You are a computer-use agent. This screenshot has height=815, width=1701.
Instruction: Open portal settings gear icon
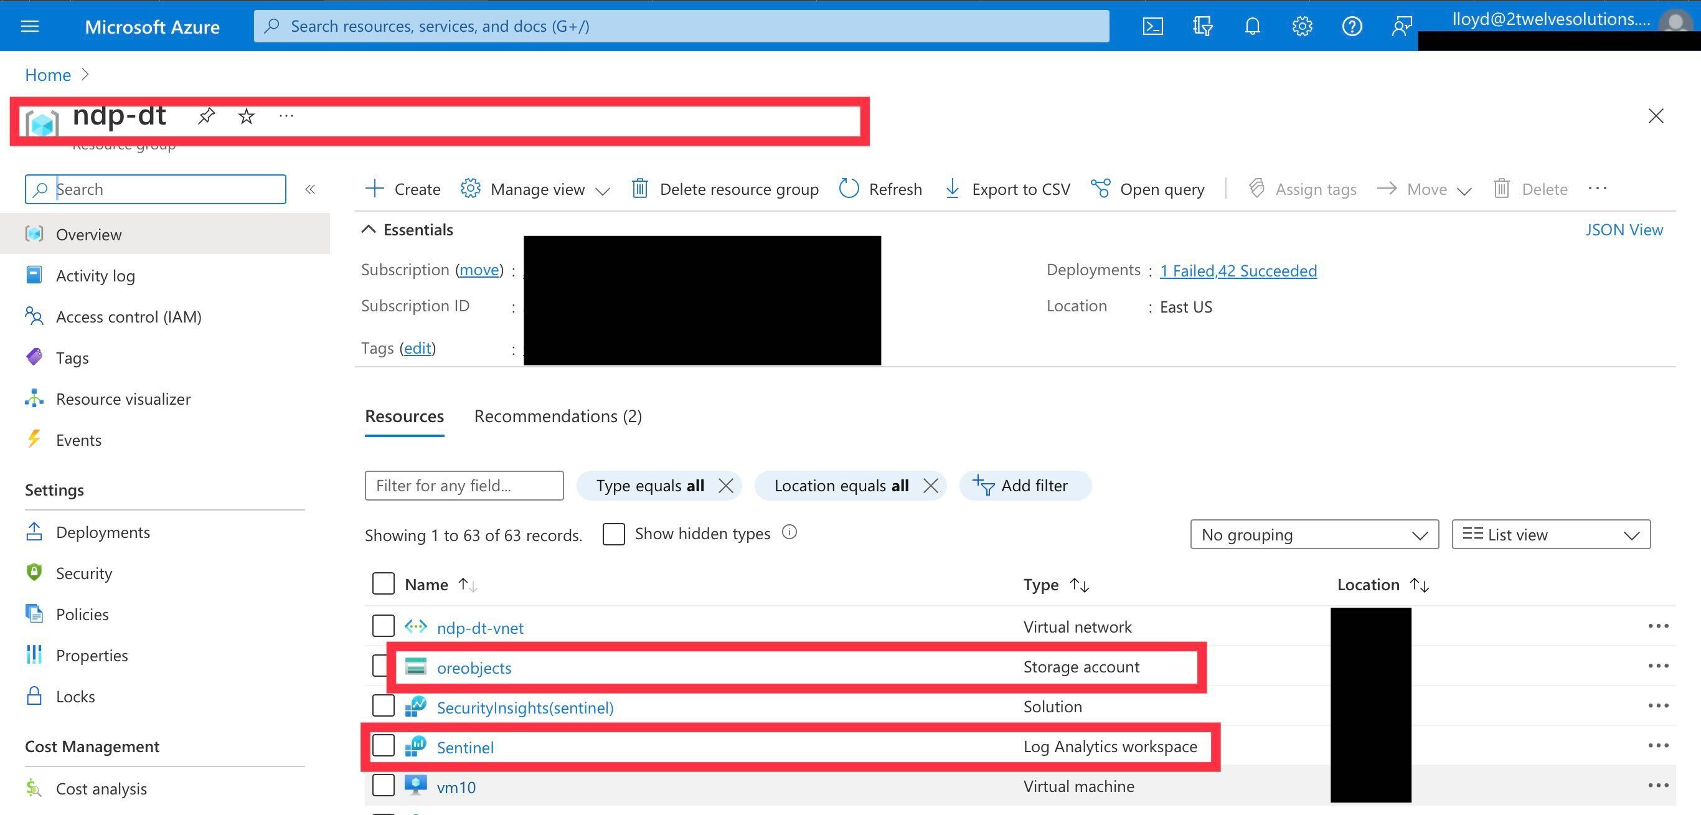point(1301,26)
